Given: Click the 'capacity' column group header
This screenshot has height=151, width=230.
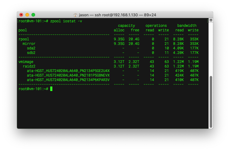Looking at the screenshot, I should [x=126, y=26].
